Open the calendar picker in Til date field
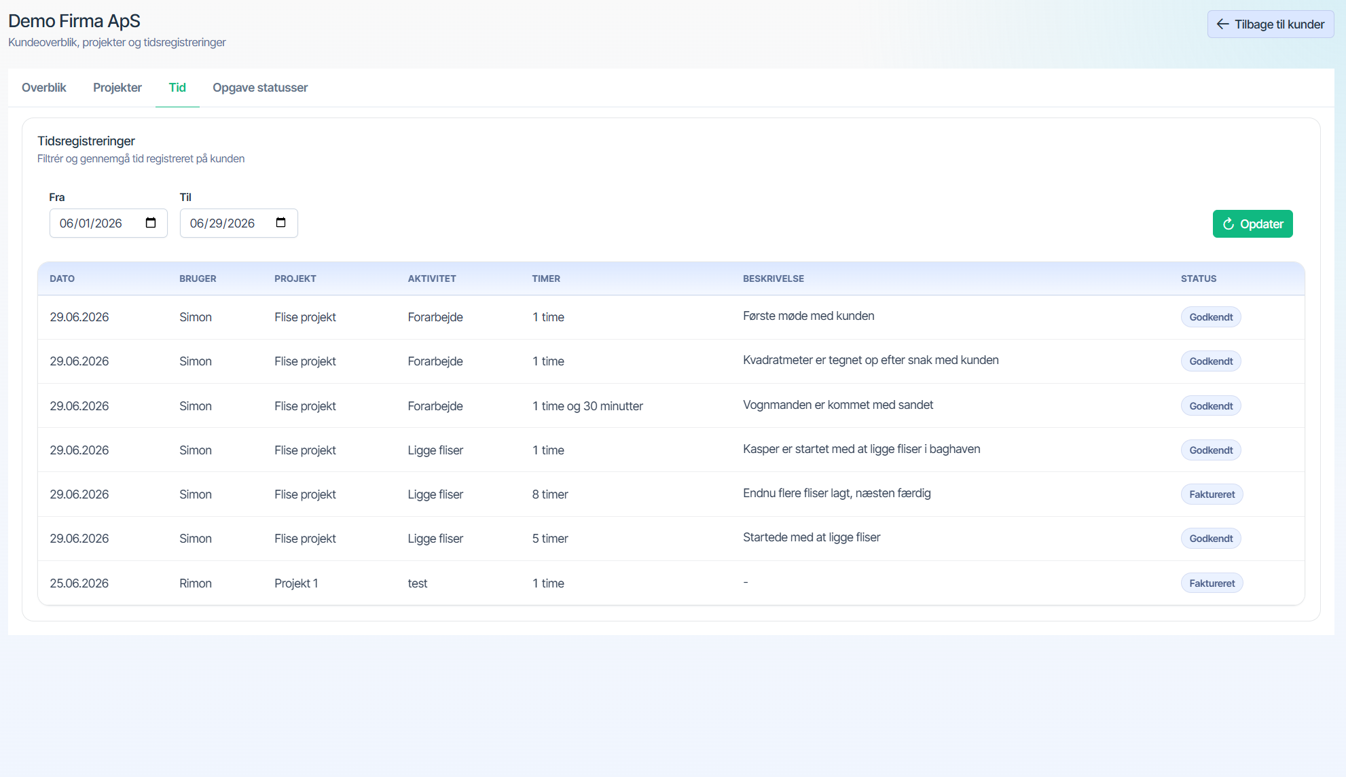This screenshot has height=777, width=1346. pos(281,223)
